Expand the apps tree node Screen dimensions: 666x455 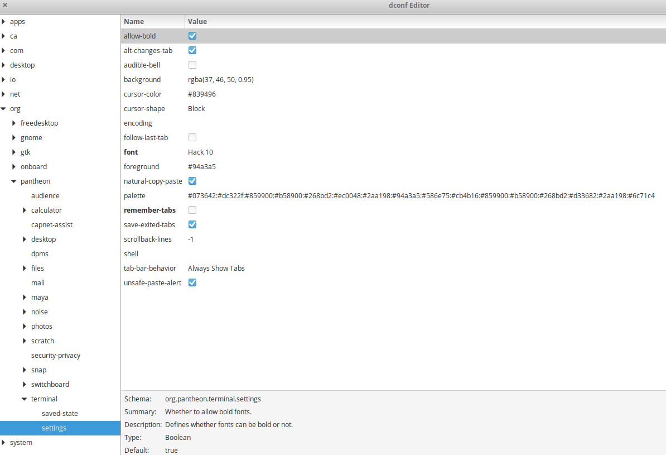click(4, 21)
